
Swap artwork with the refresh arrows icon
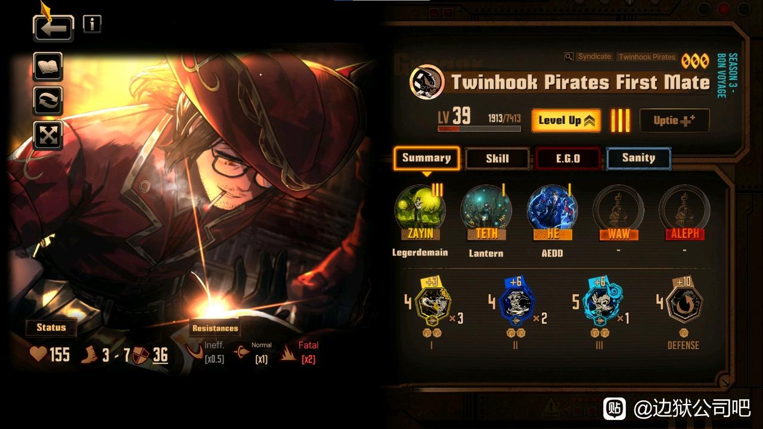click(x=48, y=101)
